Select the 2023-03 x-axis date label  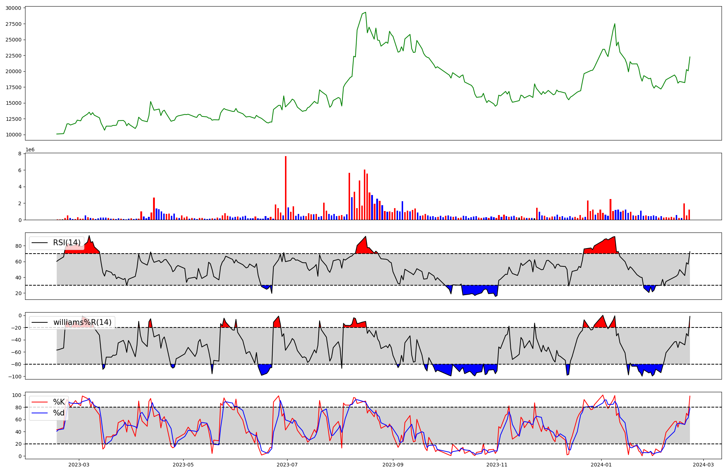[x=79, y=465]
